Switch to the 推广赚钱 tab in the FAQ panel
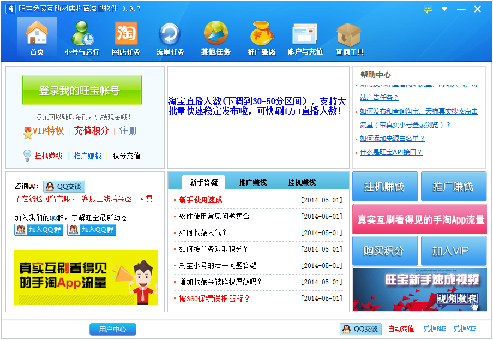Viewport: 493px width, 340px height. click(x=252, y=182)
